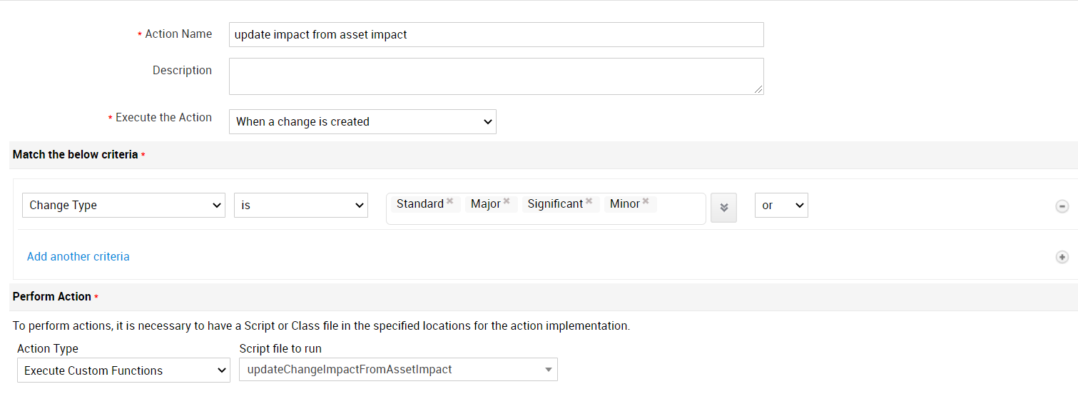The height and width of the screenshot is (399, 1078).
Task: Click into the Description text area
Action: click(496, 76)
